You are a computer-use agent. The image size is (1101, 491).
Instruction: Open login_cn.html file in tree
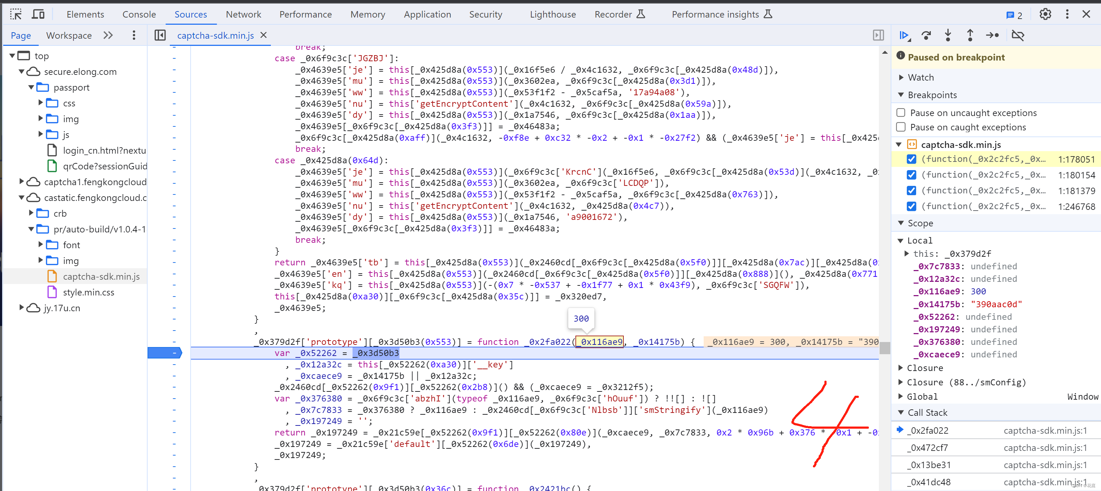point(104,150)
